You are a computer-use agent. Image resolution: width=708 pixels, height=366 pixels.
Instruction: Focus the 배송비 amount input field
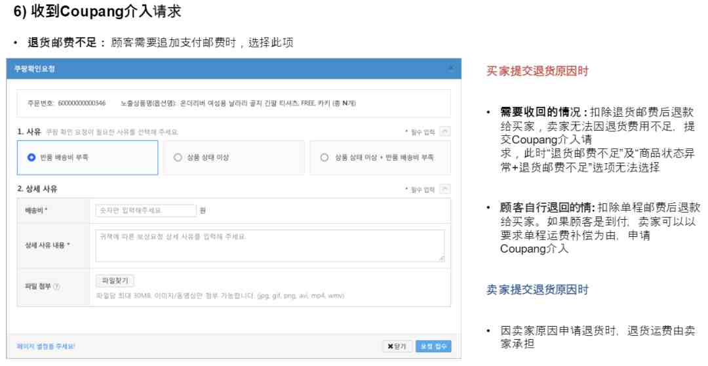coord(146,211)
